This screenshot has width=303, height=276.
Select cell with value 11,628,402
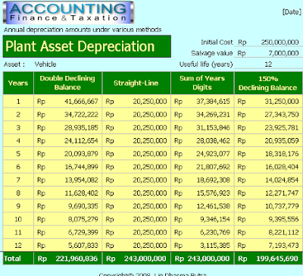coord(67,193)
